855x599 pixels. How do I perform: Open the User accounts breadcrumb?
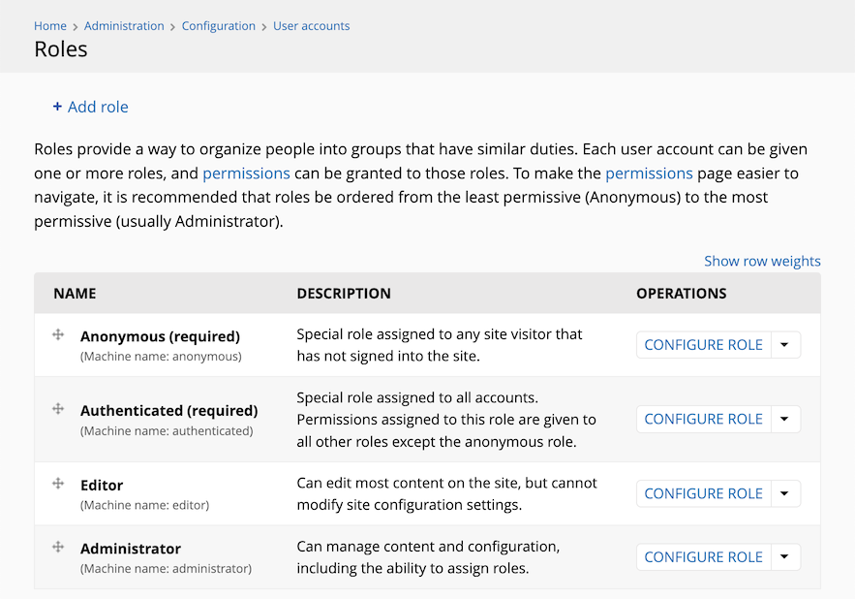pyautogui.click(x=312, y=25)
